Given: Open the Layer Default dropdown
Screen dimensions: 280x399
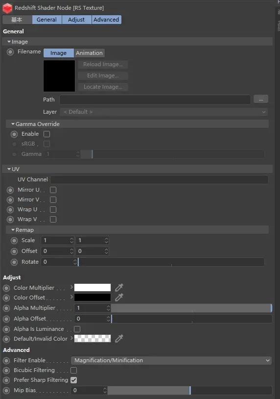Looking at the screenshot, I should click(163, 112).
